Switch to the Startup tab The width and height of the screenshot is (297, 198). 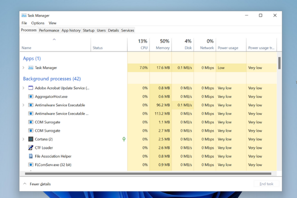coord(89,30)
